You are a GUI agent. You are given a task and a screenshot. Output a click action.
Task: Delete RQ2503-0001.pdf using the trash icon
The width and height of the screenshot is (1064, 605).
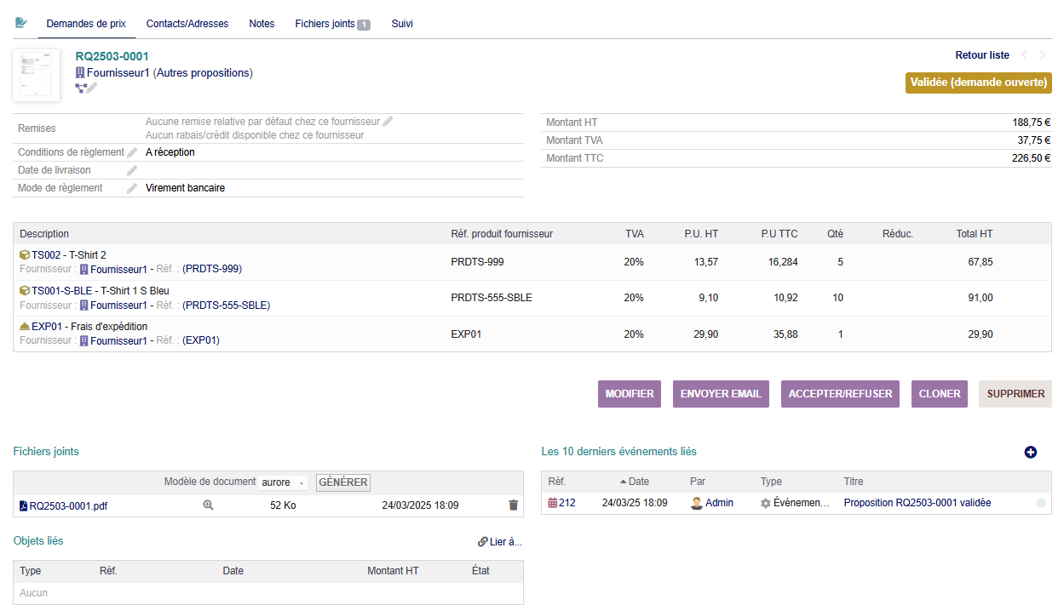pos(513,505)
